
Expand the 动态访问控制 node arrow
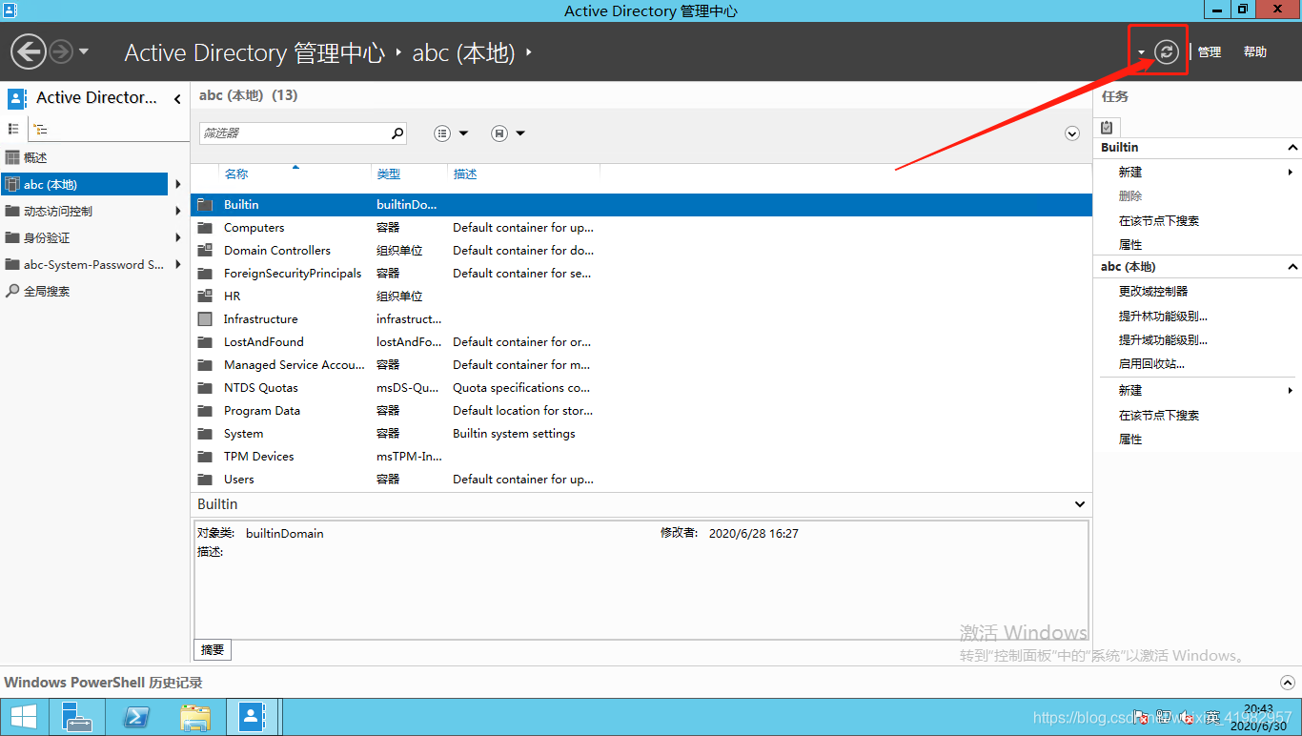coord(178,211)
